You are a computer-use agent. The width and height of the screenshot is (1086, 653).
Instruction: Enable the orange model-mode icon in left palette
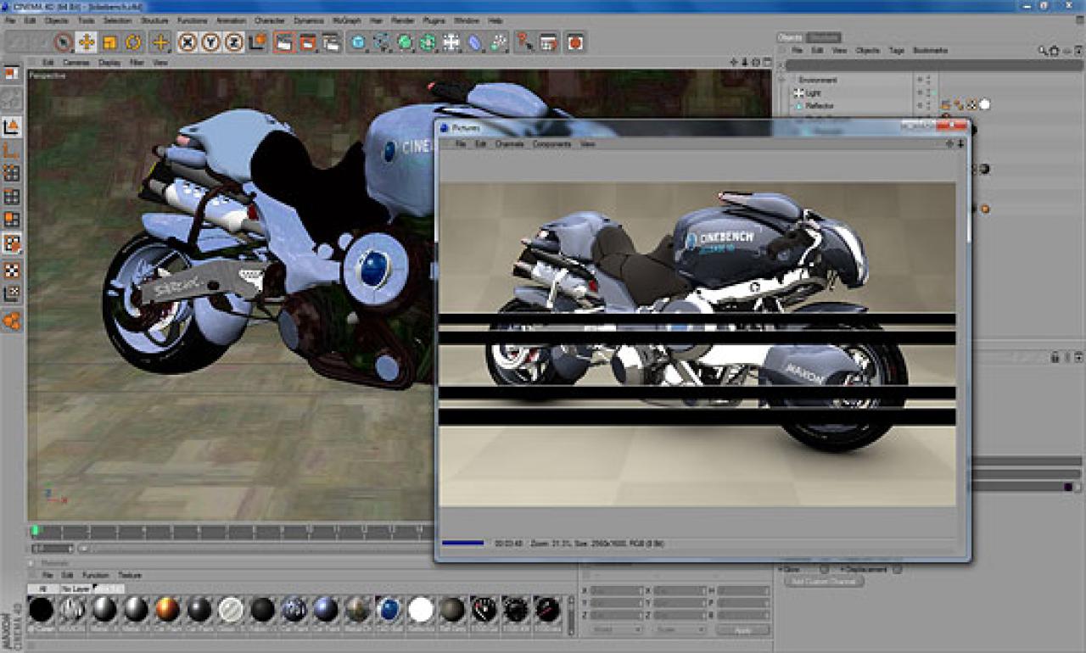click(x=11, y=127)
